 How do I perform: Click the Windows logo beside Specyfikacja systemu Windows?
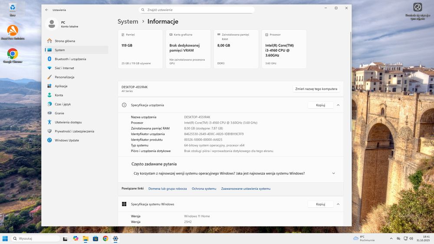pos(124,204)
